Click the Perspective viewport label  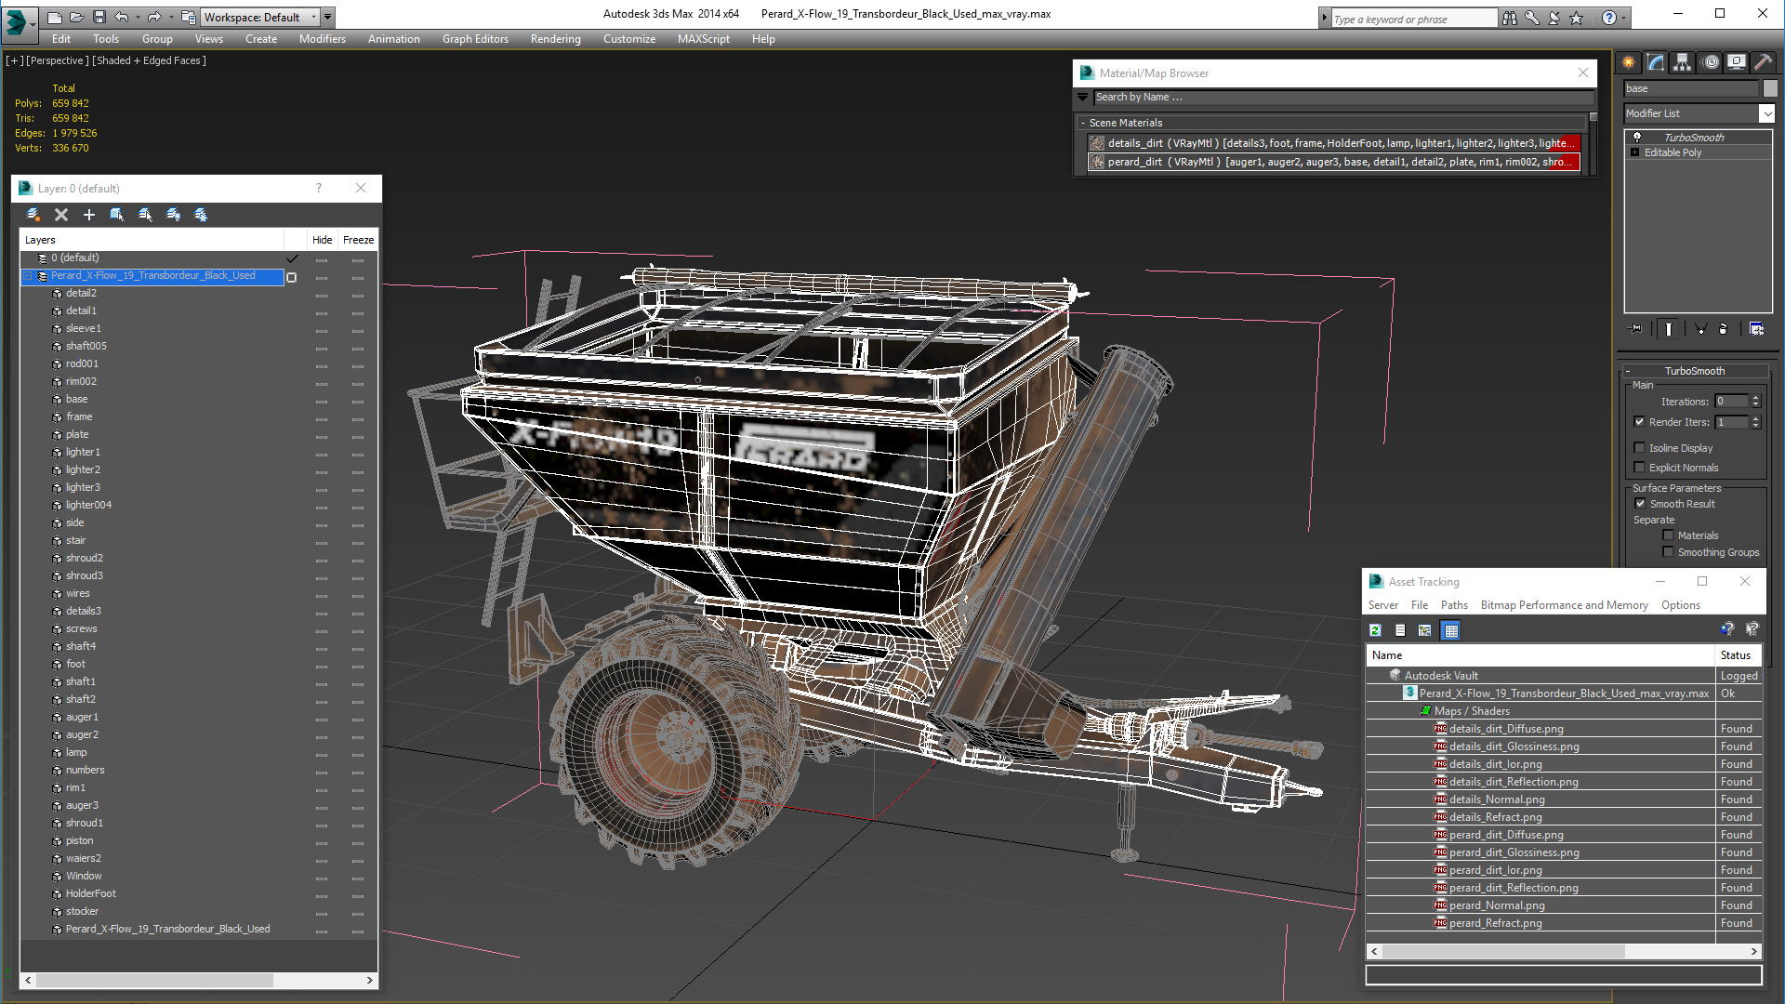[58, 60]
